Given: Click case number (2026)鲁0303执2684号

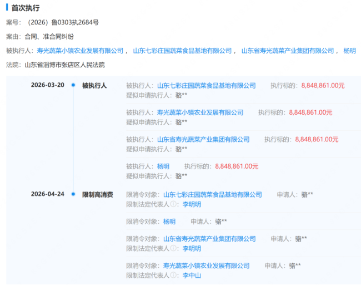Looking at the screenshot, I should [x=63, y=22].
